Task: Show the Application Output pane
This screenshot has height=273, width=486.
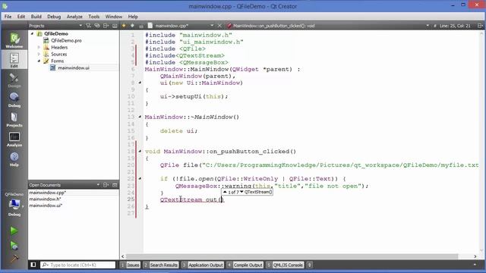Action: click(203, 265)
